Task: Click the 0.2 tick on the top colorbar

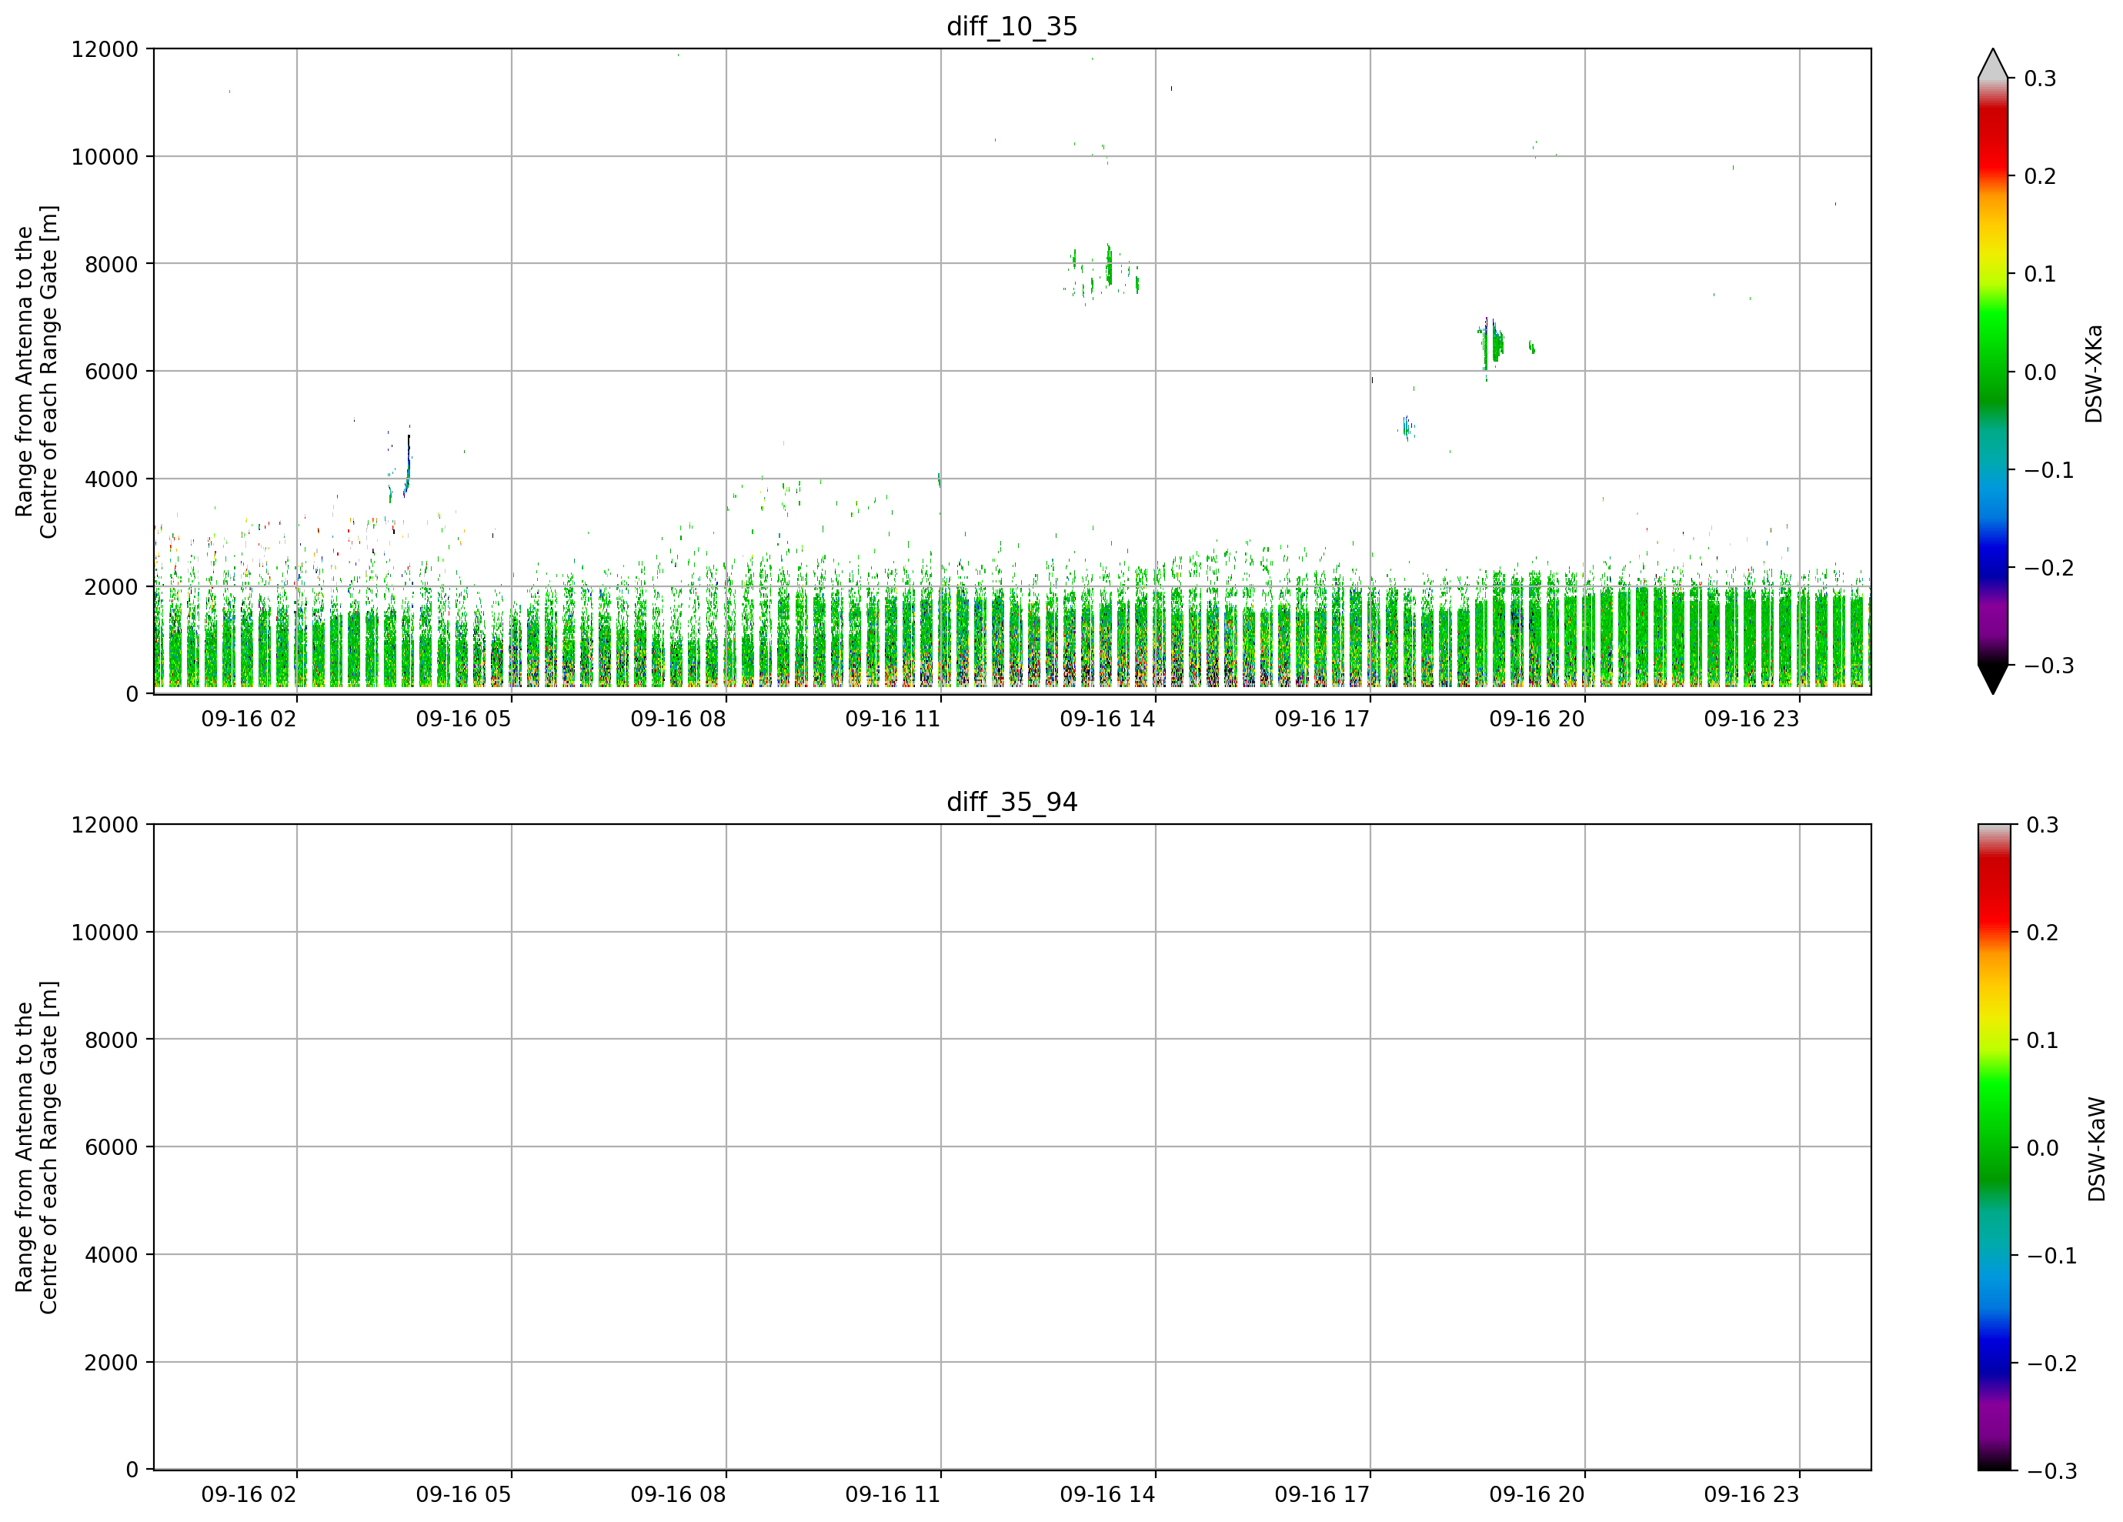Action: click(2040, 176)
